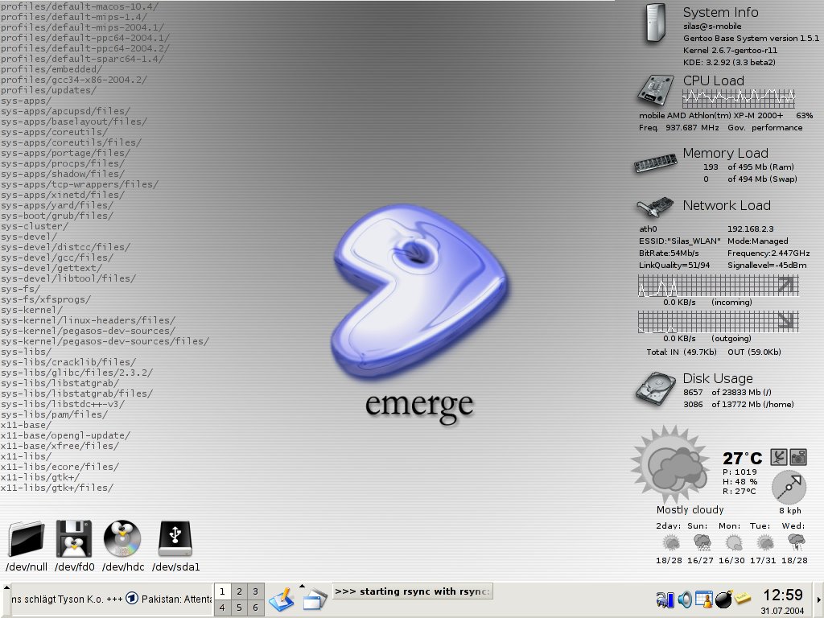Viewport: 824px width, 618px height.
Task: Open the yellow sticky notes tray icon
Action: [x=743, y=598]
